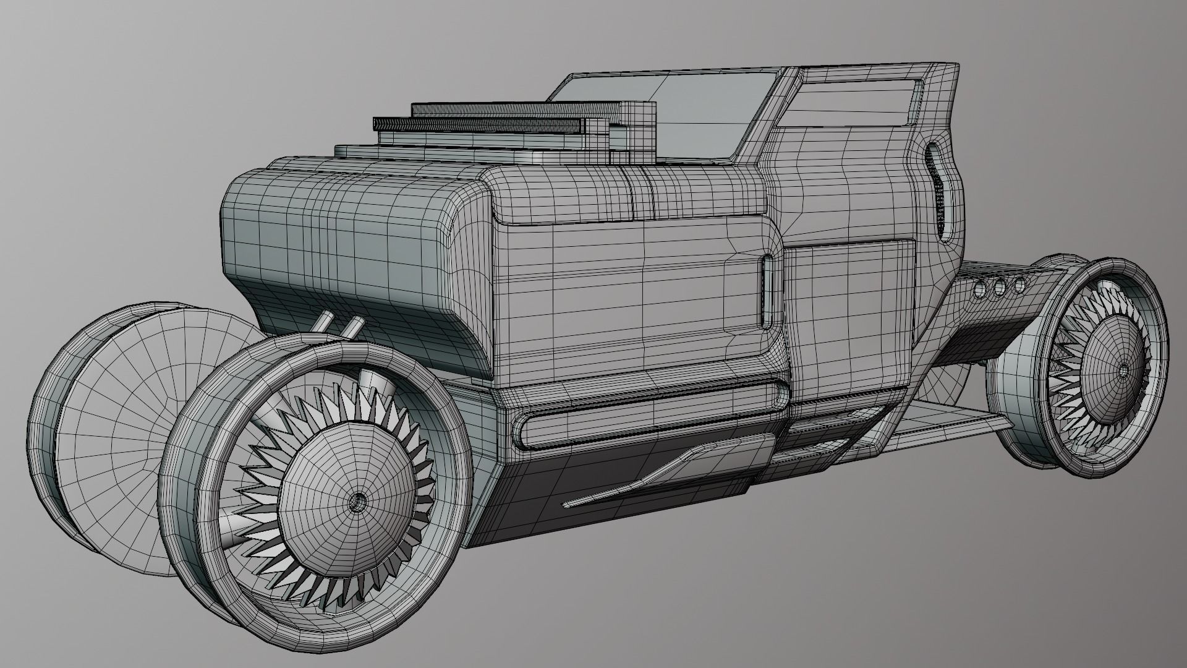Select the vertical vent slot on the rear pillar
This screenshot has height=668, width=1187.
point(938,192)
